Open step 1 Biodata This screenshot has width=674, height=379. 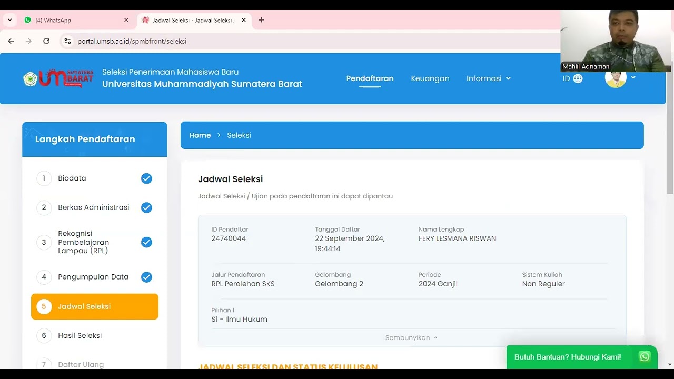point(94,178)
